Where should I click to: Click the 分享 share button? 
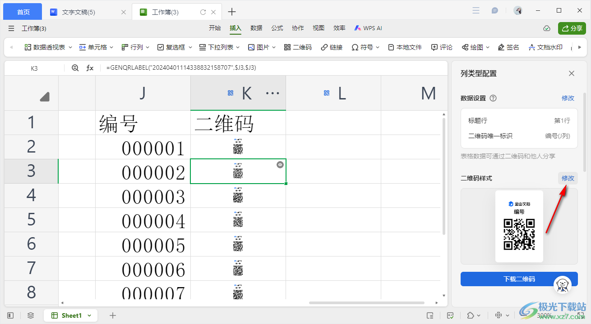pyautogui.click(x=572, y=28)
